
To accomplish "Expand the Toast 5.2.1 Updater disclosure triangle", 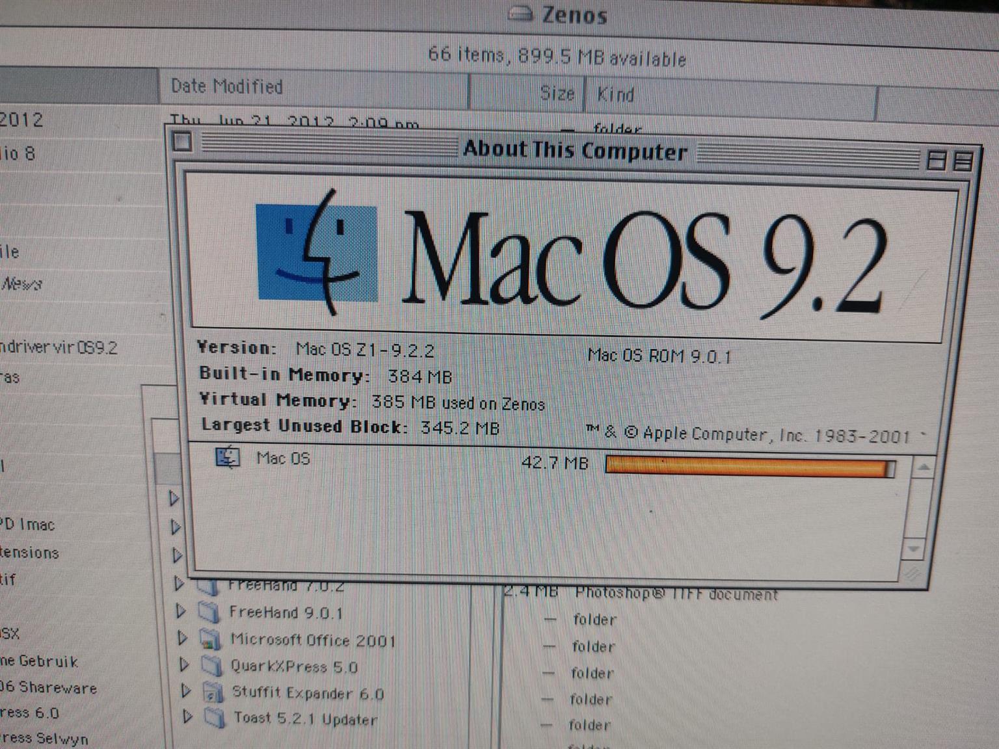I will 187,716.
